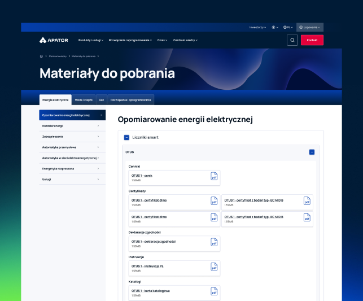Click the red Kontakt button

[312, 40]
